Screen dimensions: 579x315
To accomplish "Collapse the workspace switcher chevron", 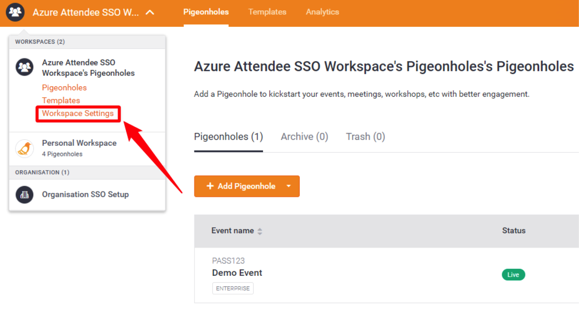I will pyautogui.click(x=150, y=12).
